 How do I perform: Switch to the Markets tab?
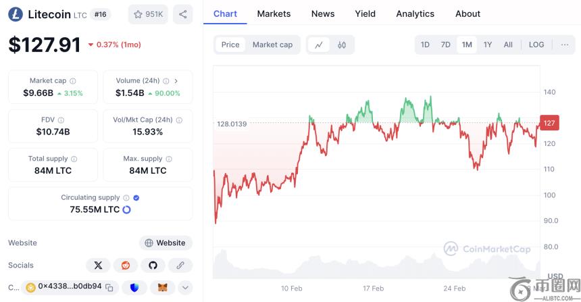pyautogui.click(x=274, y=14)
